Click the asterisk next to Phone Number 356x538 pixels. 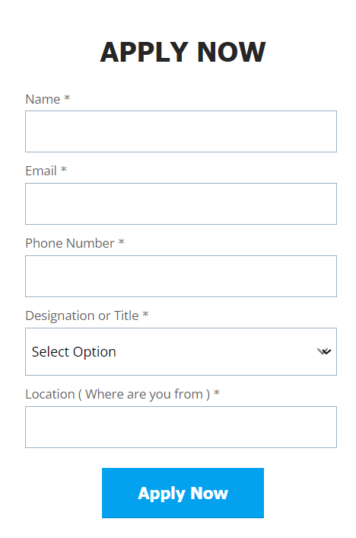pos(121,242)
